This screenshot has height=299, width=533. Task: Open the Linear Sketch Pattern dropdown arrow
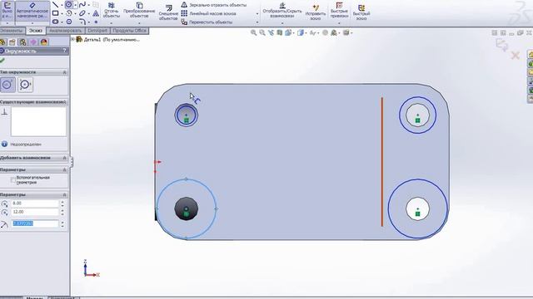[x=257, y=14]
